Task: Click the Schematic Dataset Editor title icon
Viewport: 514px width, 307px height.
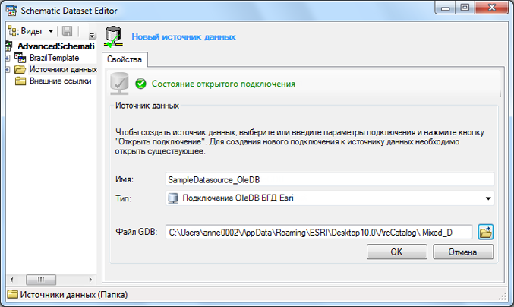Action: pyautogui.click(x=11, y=11)
